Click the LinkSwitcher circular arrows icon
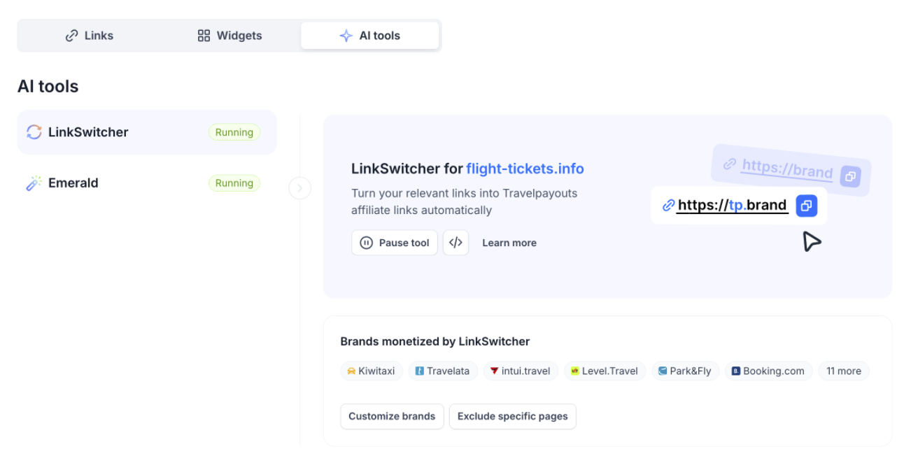904x456 pixels. pyautogui.click(x=34, y=132)
